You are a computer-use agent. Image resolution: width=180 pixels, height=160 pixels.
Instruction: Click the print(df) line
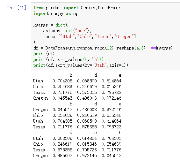click(x=44, y=54)
